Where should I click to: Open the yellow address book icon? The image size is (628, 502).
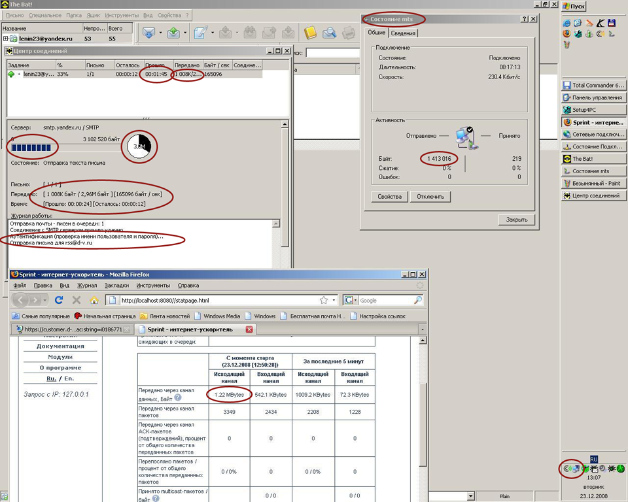(x=309, y=33)
